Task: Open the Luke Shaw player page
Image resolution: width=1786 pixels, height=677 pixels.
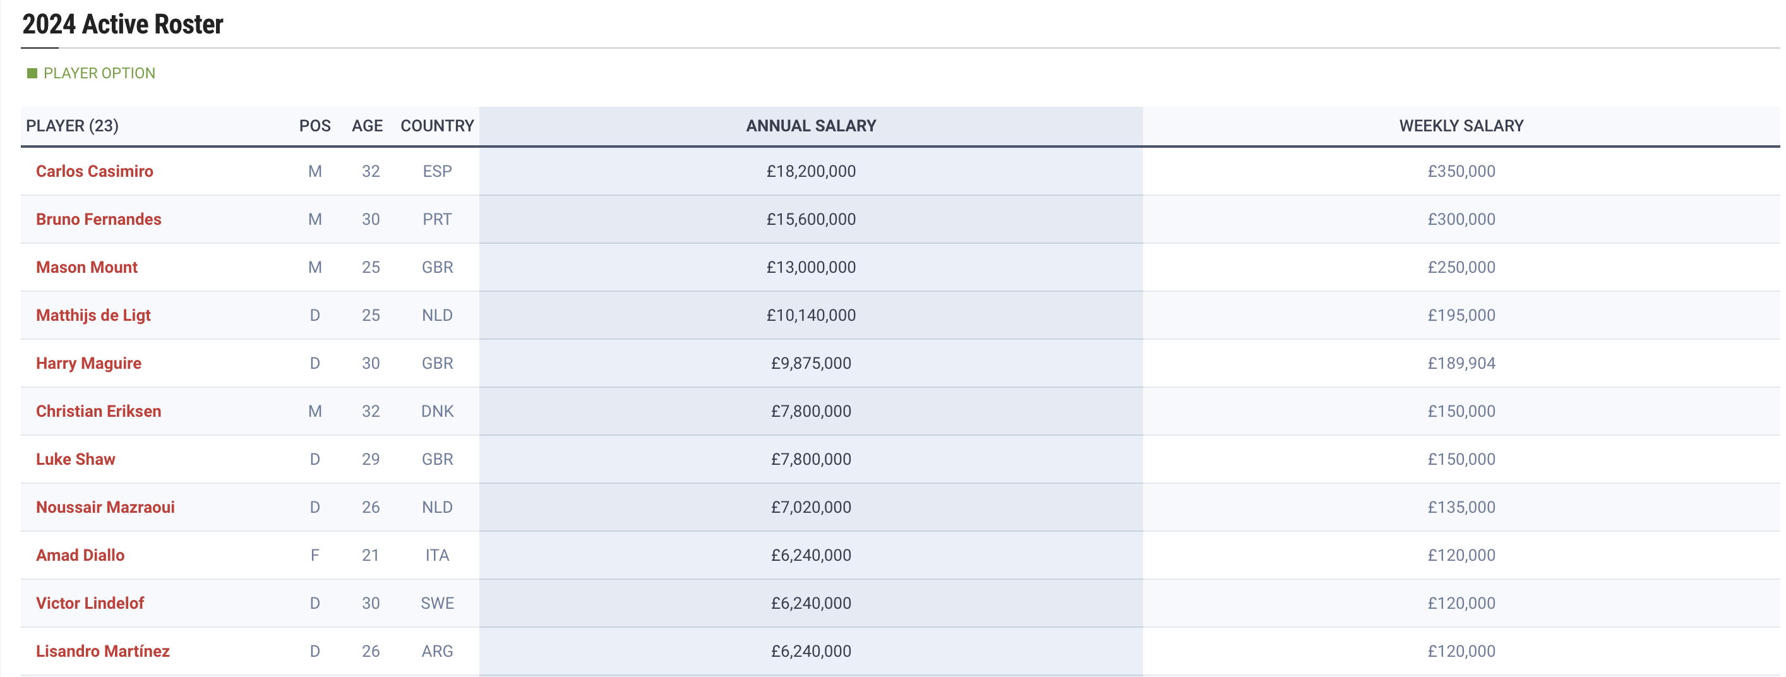Action: click(x=76, y=459)
